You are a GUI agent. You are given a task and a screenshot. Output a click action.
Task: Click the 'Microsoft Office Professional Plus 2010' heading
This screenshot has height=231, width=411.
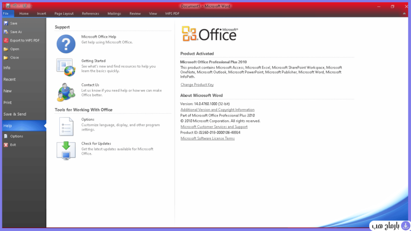point(214,62)
